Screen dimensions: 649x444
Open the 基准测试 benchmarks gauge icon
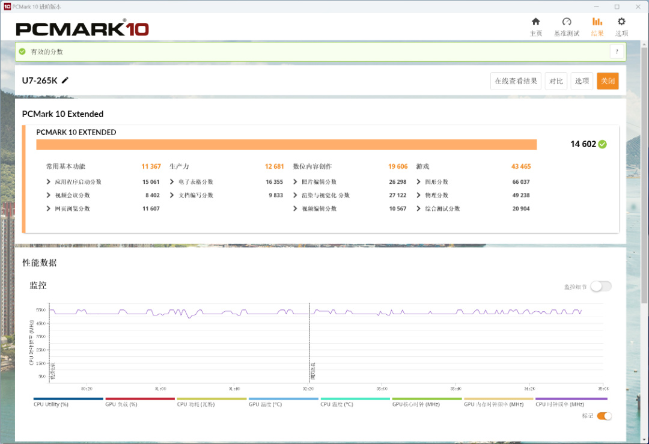[x=567, y=22]
